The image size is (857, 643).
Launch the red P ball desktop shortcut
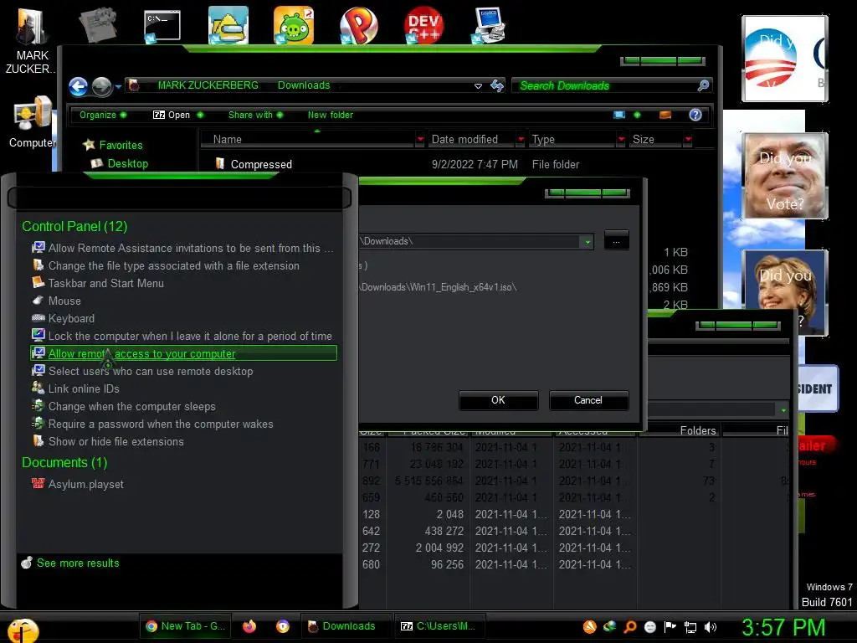point(358,25)
